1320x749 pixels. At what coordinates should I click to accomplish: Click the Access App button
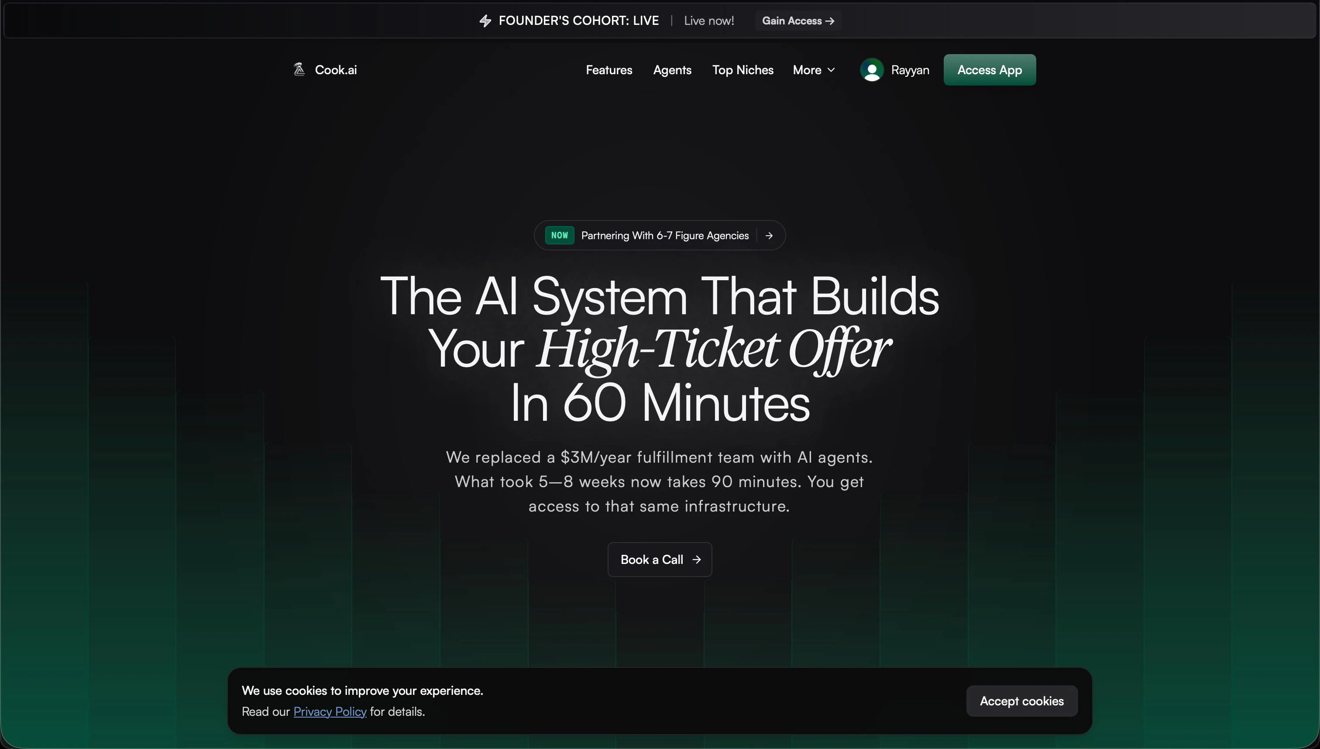coord(990,70)
